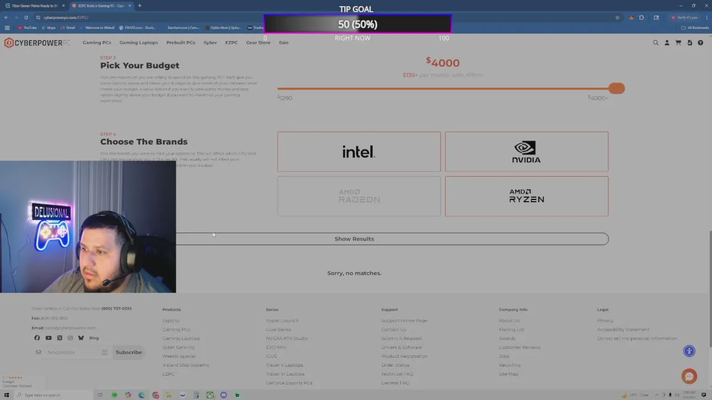Open CyberPower's Instagram icon

pyautogui.click(x=70, y=338)
